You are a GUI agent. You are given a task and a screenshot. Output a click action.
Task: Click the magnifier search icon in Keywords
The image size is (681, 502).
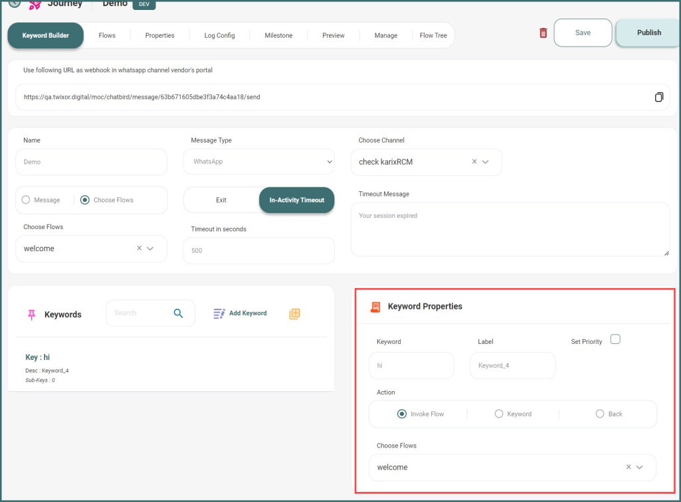pos(178,313)
